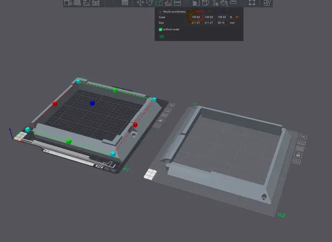Image resolution: width=332 pixels, height=242 pixels.
Task: Remove plate 02 with its X icon
Action: click(303, 137)
